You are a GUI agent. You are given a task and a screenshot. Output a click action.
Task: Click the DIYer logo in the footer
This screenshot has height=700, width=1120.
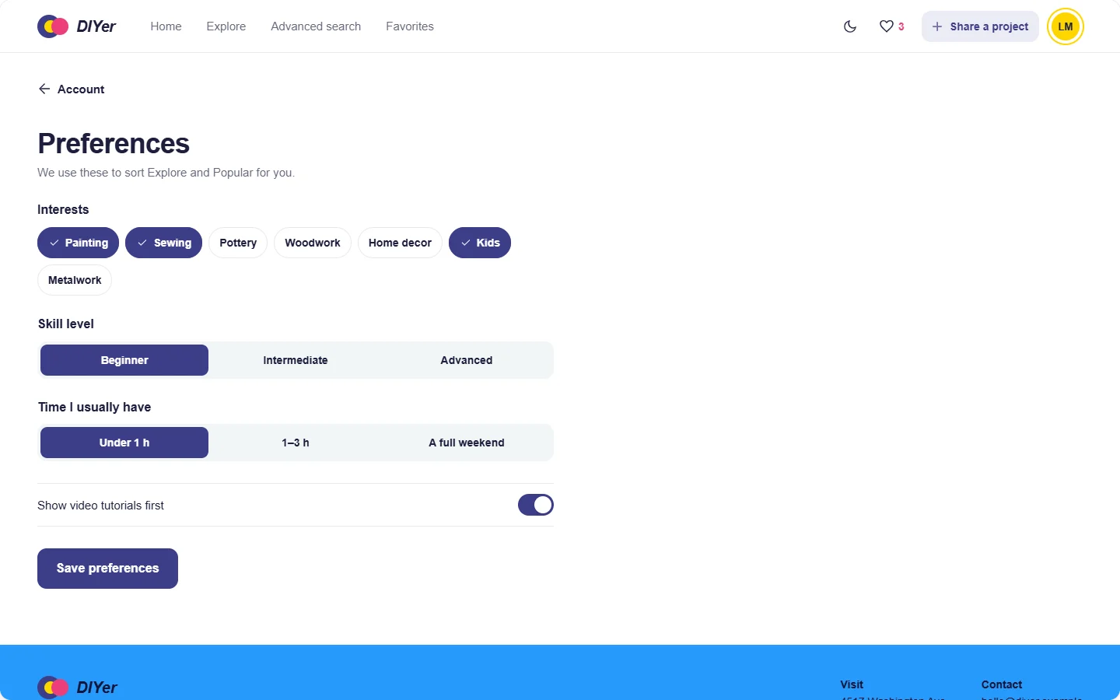(78, 687)
